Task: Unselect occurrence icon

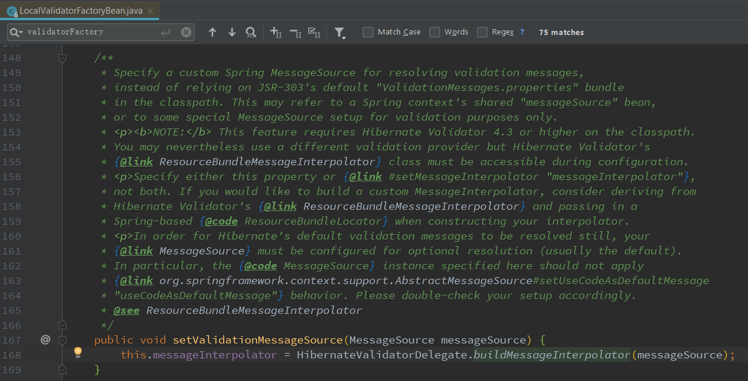Action: pos(295,32)
